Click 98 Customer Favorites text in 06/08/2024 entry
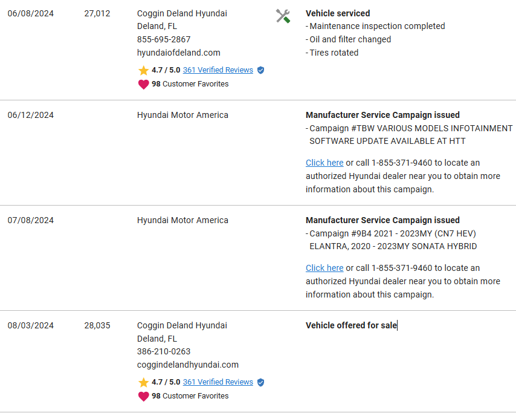This screenshot has width=516, height=413. click(190, 84)
